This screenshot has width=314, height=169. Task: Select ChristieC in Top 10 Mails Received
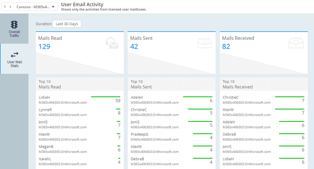coord(231,97)
